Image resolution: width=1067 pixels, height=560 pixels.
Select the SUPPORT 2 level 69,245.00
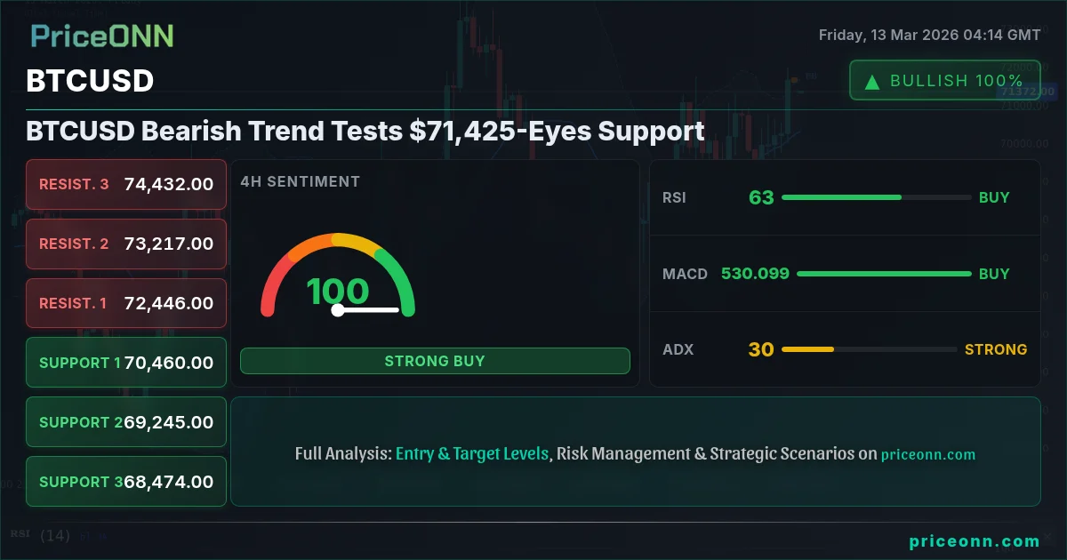pos(126,422)
